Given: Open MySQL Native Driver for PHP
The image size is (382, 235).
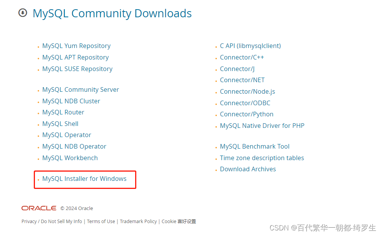Looking at the screenshot, I should tap(262, 126).
